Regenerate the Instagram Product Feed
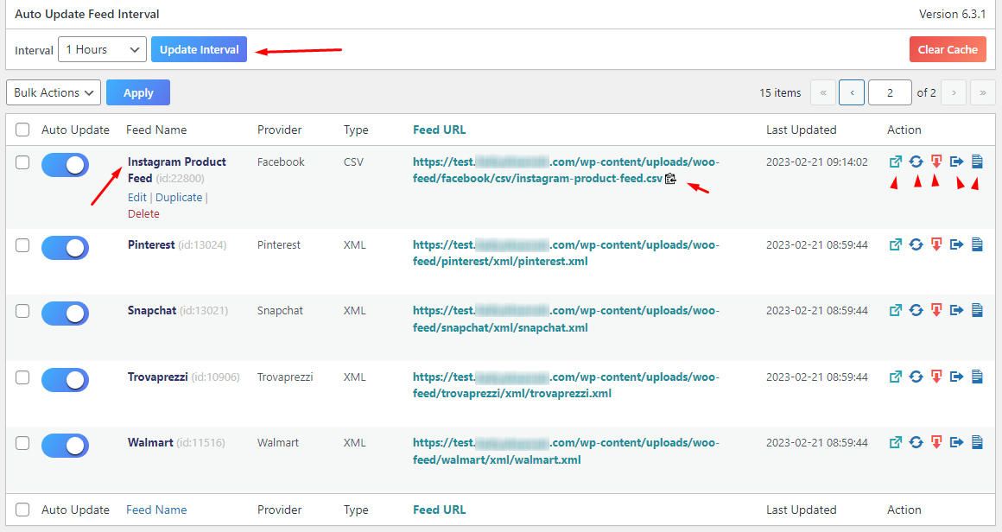This screenshot has width=1002, height=532. click(916, 161)
